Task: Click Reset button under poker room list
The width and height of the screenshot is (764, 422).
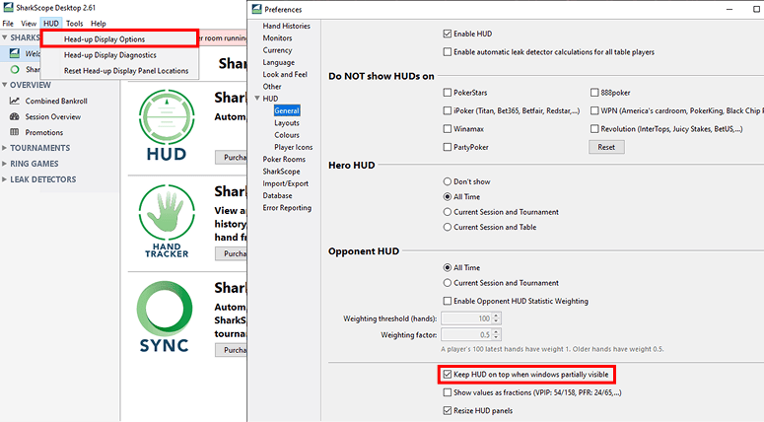Action: pos(606,147)
